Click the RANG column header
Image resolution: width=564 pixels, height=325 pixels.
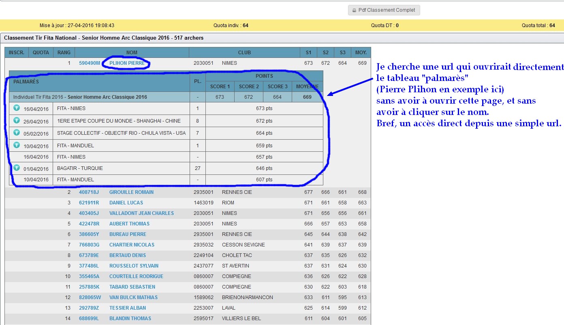(64, 53)
